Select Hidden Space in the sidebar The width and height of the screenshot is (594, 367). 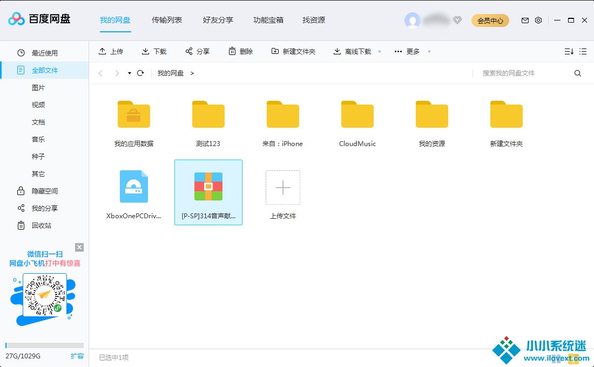click(44, 191)
